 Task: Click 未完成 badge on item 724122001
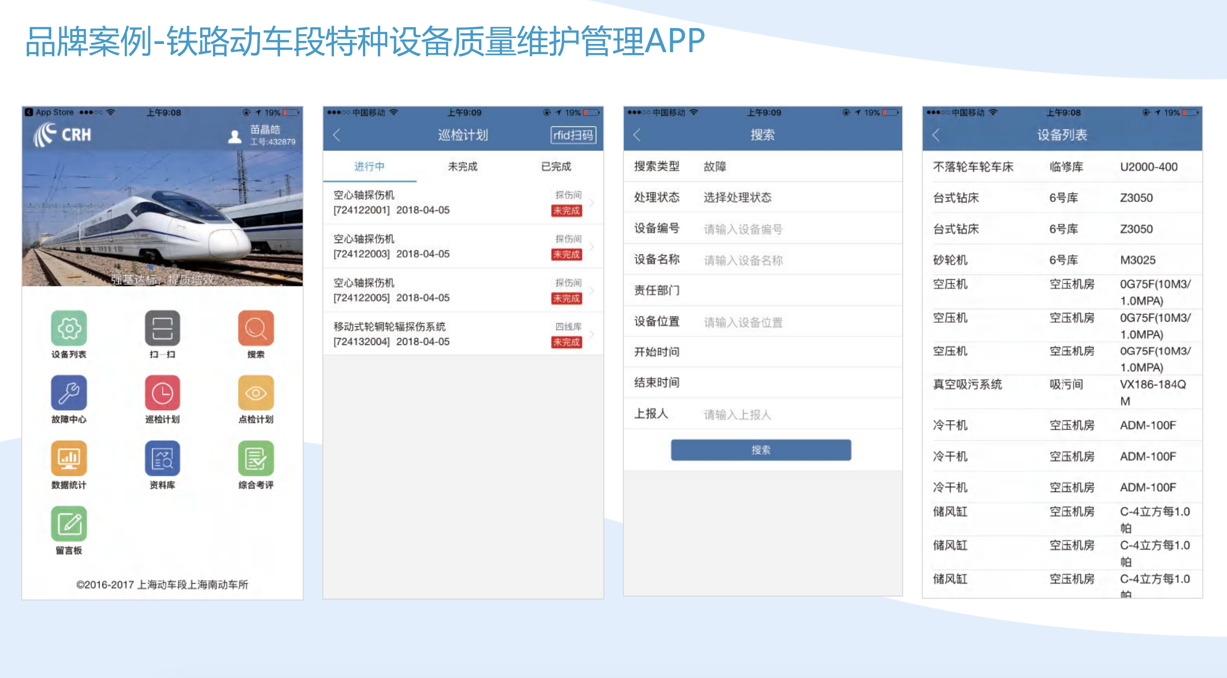click(566, 211)
